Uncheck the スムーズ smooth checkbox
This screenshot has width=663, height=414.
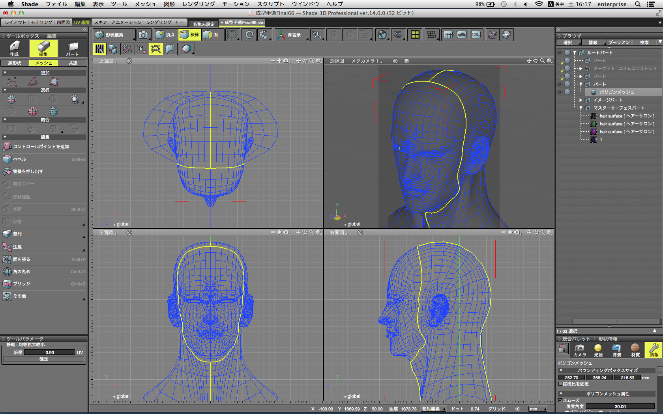pos(560,400)
